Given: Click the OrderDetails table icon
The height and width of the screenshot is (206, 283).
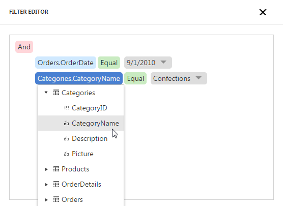Looking at the screenshot, I should (56, 184).
